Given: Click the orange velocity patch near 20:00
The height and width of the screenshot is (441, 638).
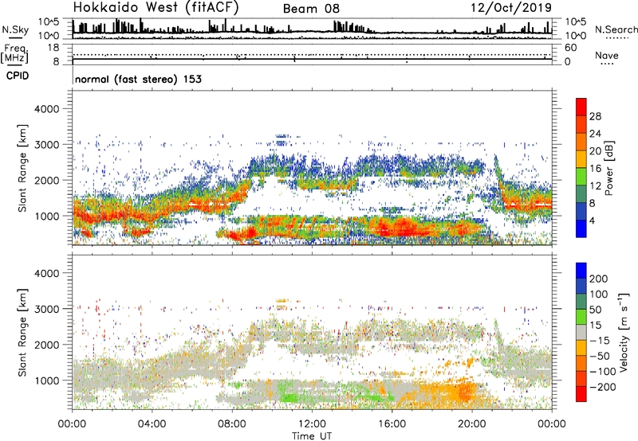Looking at the screenshot, I should tap(464, 392).
